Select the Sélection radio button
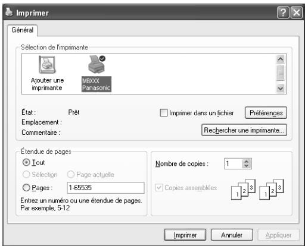Image resolution: width=305 pixels, height=246 pixels. pos(26,175)
